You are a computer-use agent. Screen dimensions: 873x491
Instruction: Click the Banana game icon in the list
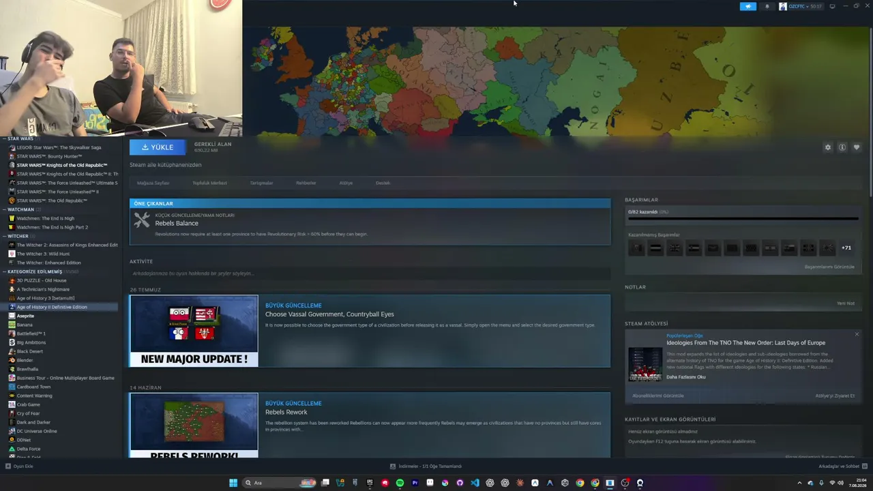pos(12,325)
